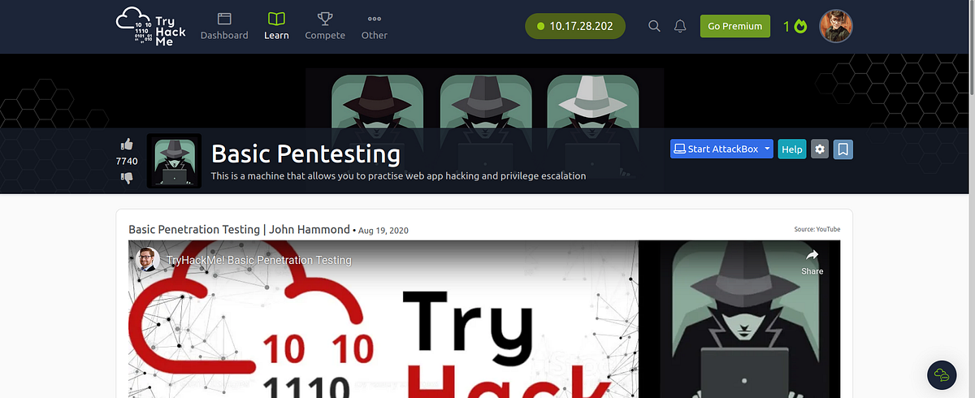
Task: Open the TryHackMe logo home link
Action: [x=151, y=26]
